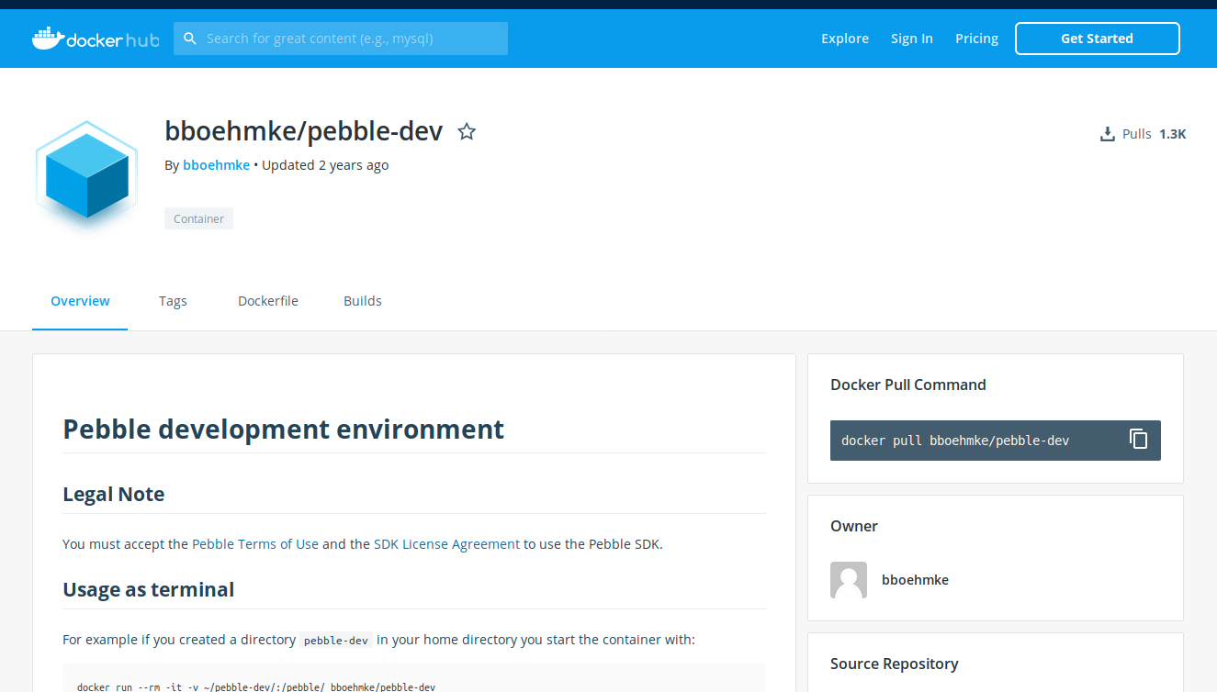Click the search magnifier icon
The height and width of the screenshot is (692, 1217).
pos(190,39)
